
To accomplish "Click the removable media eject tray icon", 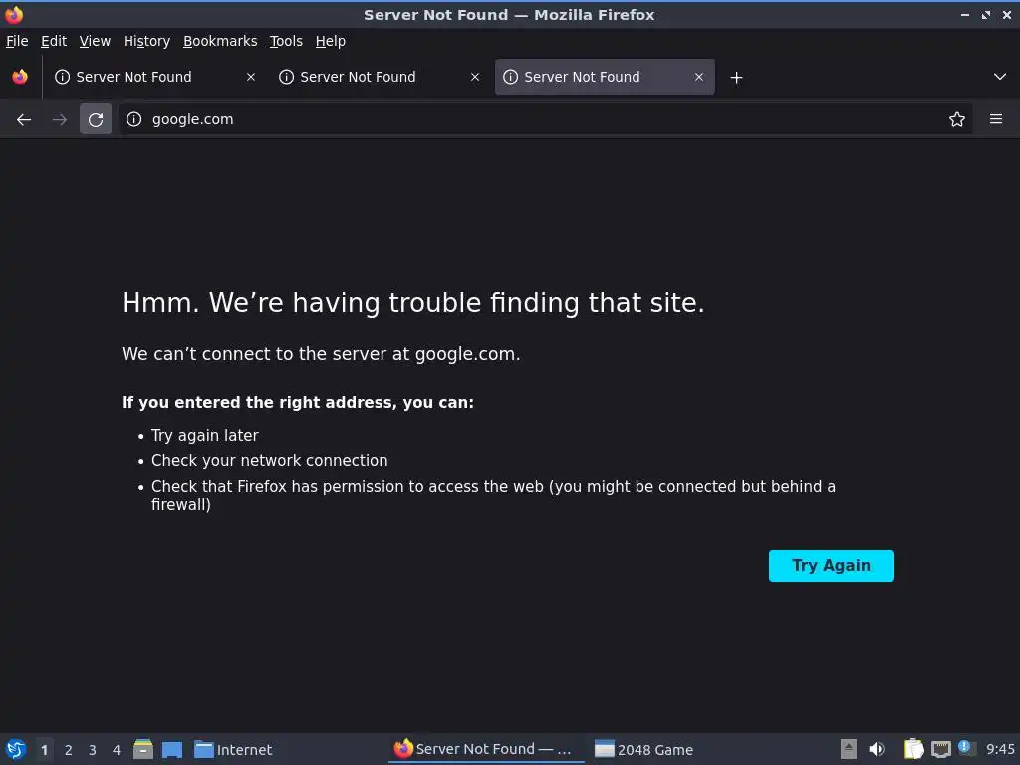I will tap(849, 749).
